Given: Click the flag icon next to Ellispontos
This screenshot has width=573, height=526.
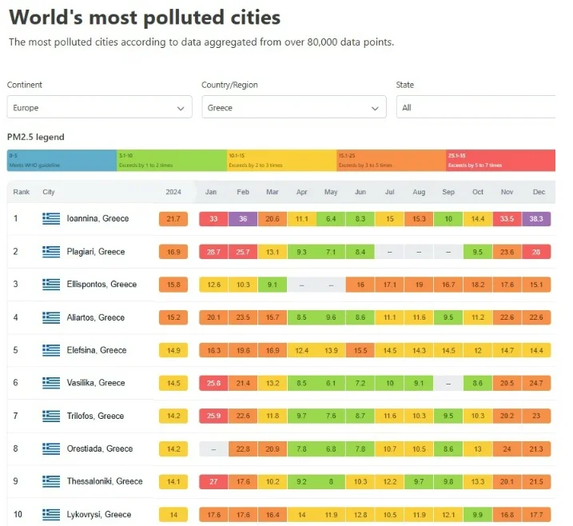Looking at the screenshot, I should tap(51, 285).
